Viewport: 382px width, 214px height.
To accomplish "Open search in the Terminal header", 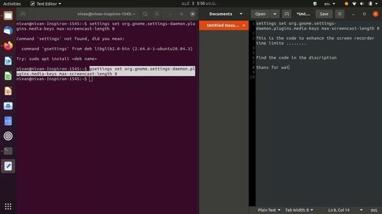I will [x=145, y=14].
